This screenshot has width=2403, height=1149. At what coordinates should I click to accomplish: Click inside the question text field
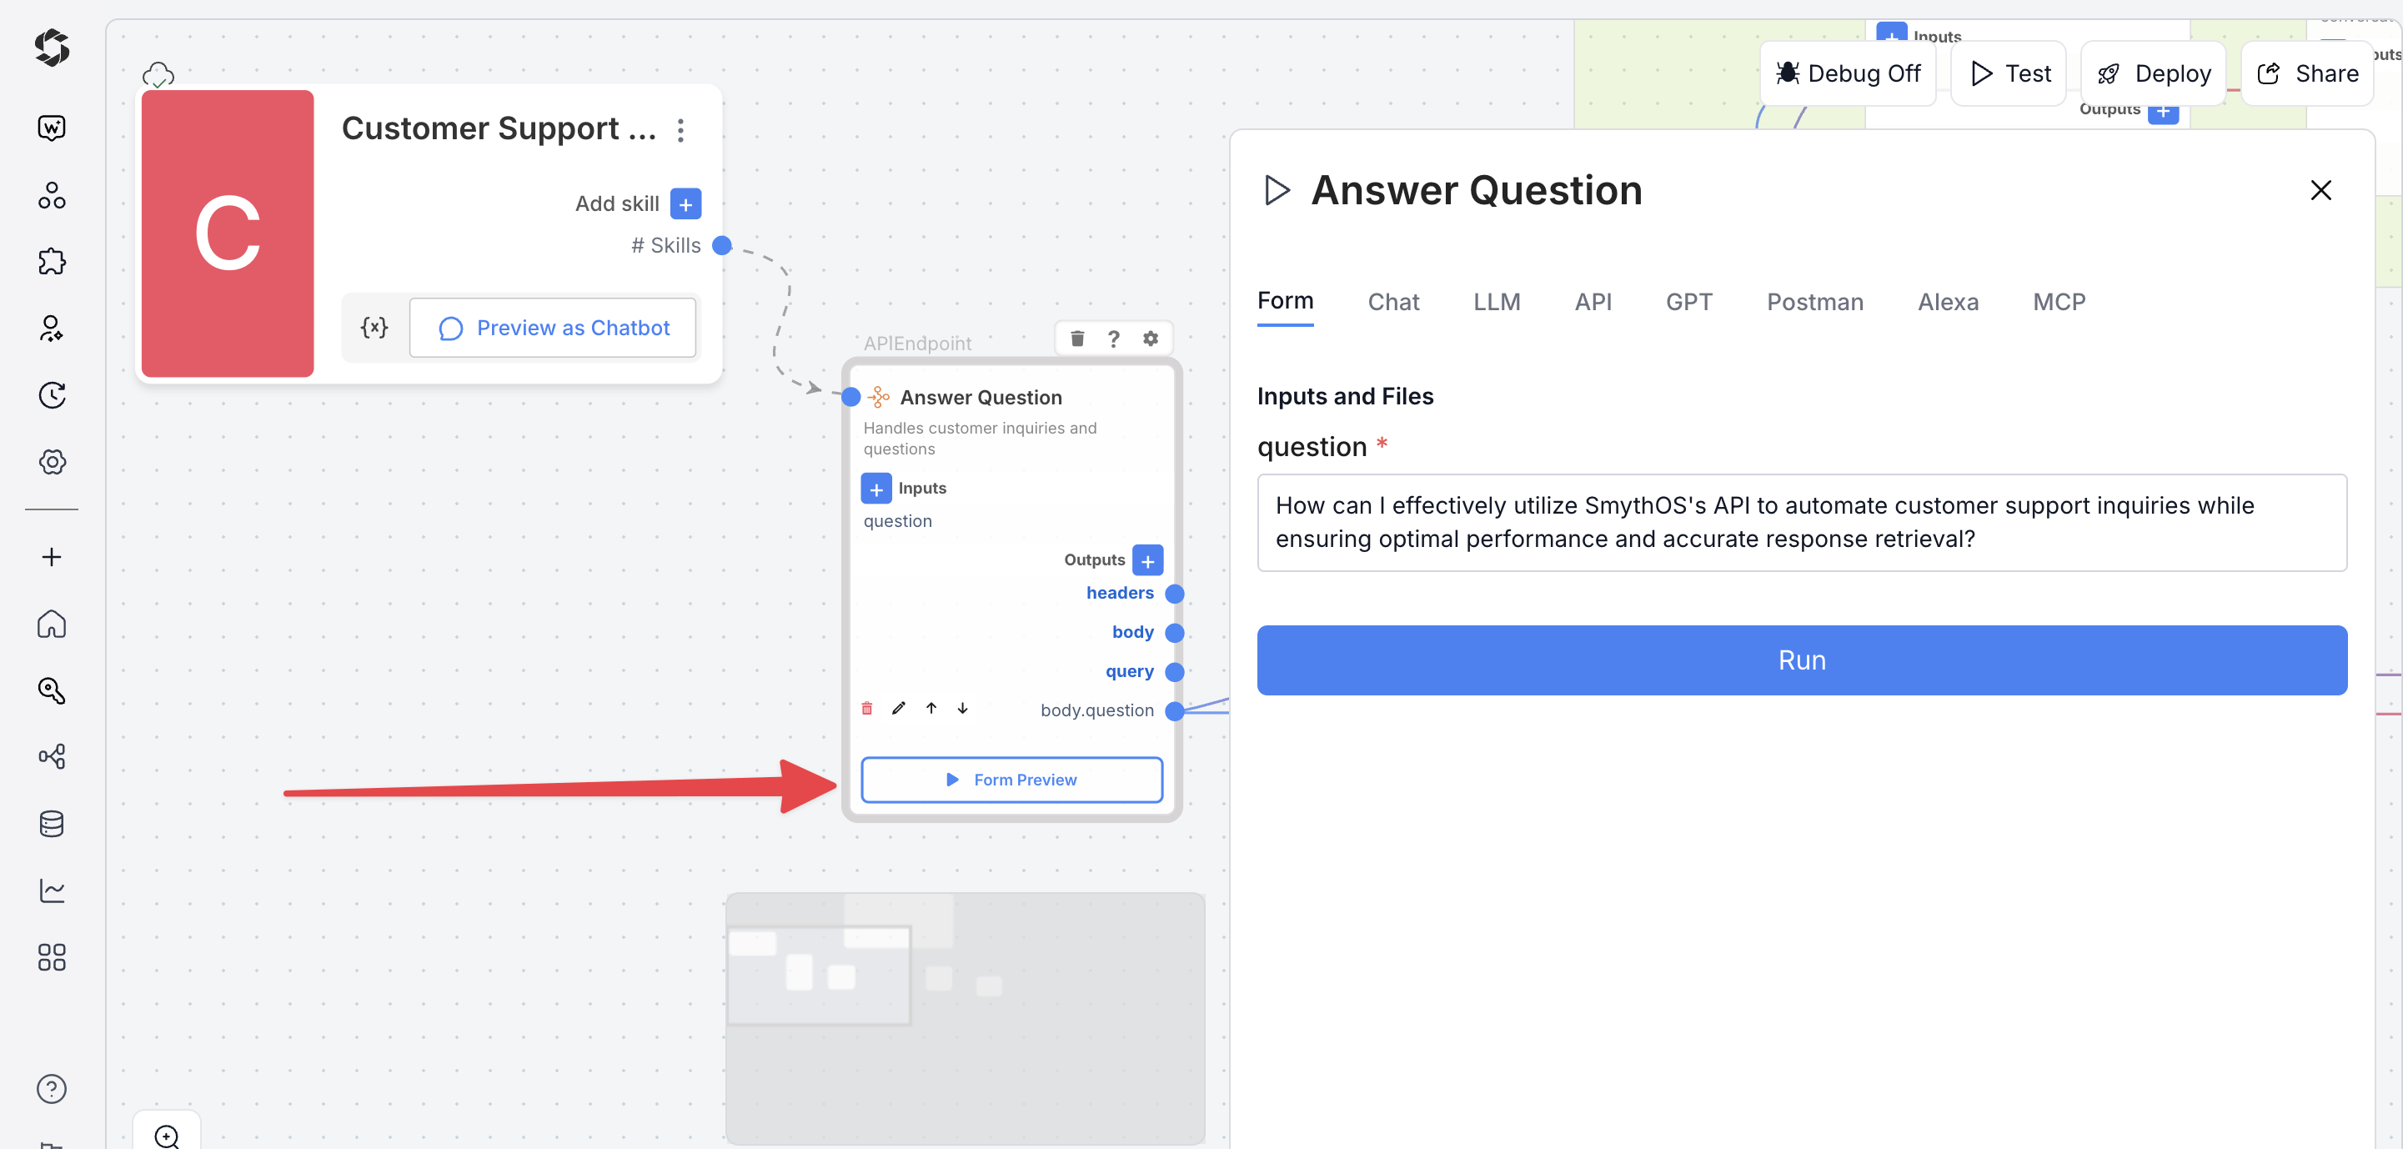click(x=1801, y=522)
